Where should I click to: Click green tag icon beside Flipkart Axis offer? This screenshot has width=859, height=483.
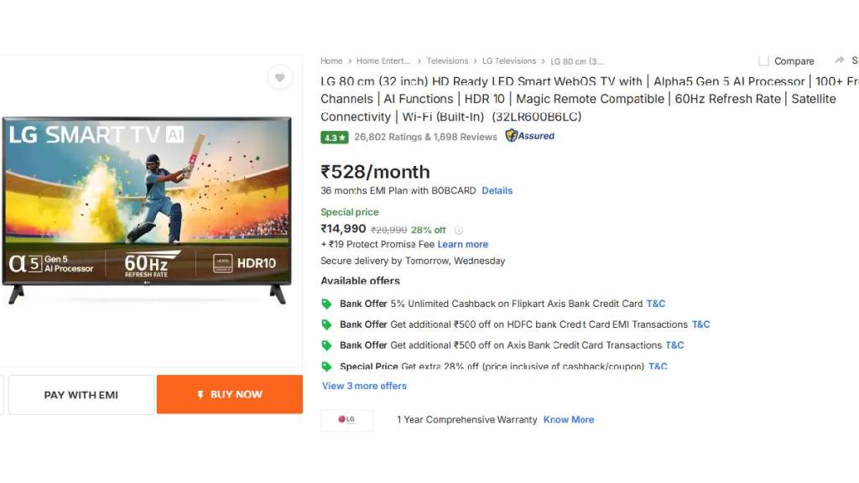click(326, 304)
